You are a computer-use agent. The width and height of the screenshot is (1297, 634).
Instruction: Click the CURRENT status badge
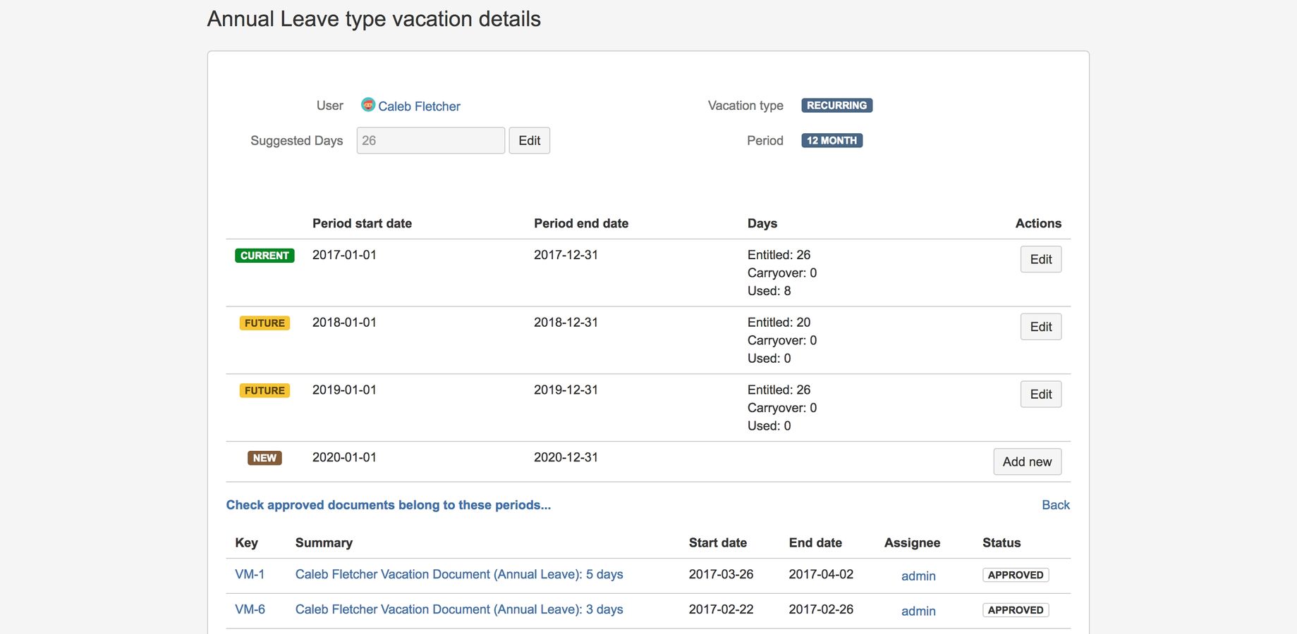[264, 256]
